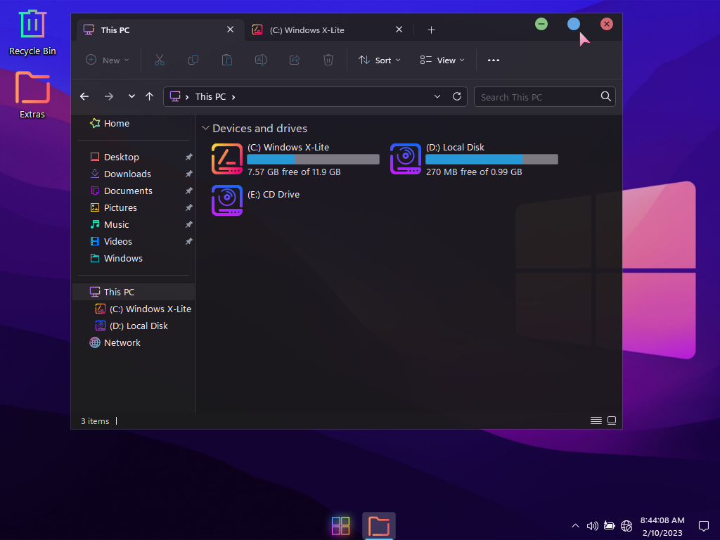Go up one folder level arrow
The image size is (720, 540).
coord(149,96)
